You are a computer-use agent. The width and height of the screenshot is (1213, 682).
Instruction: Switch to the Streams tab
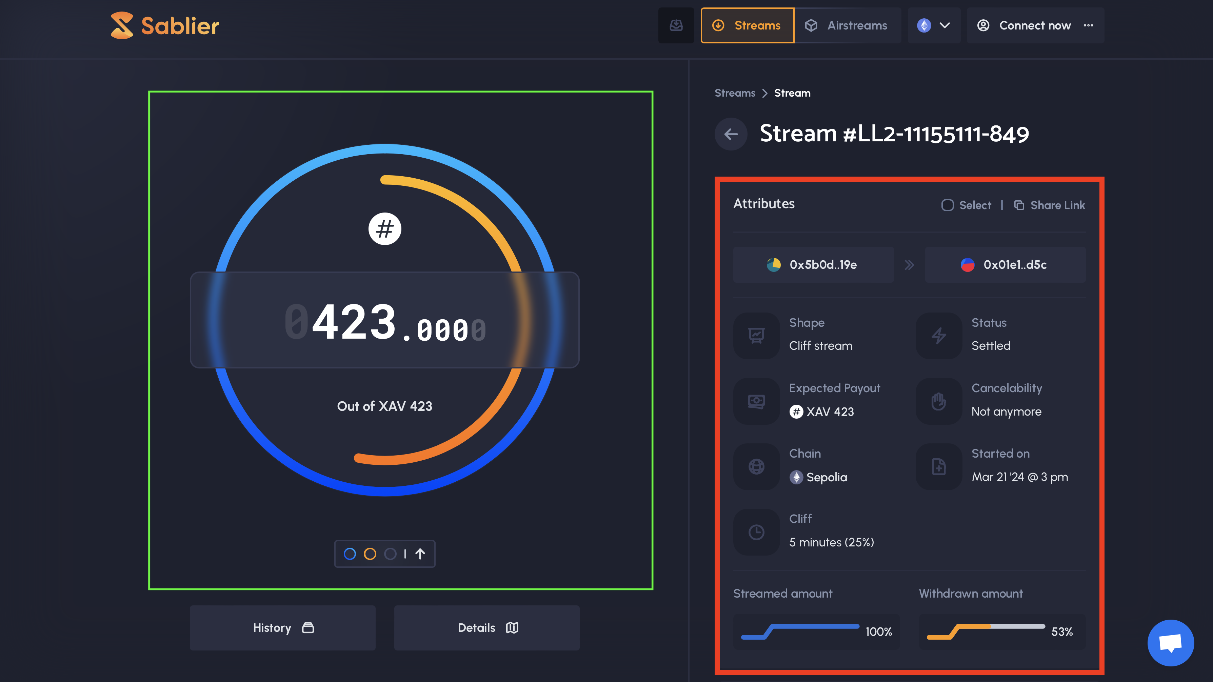click(747, 25)
